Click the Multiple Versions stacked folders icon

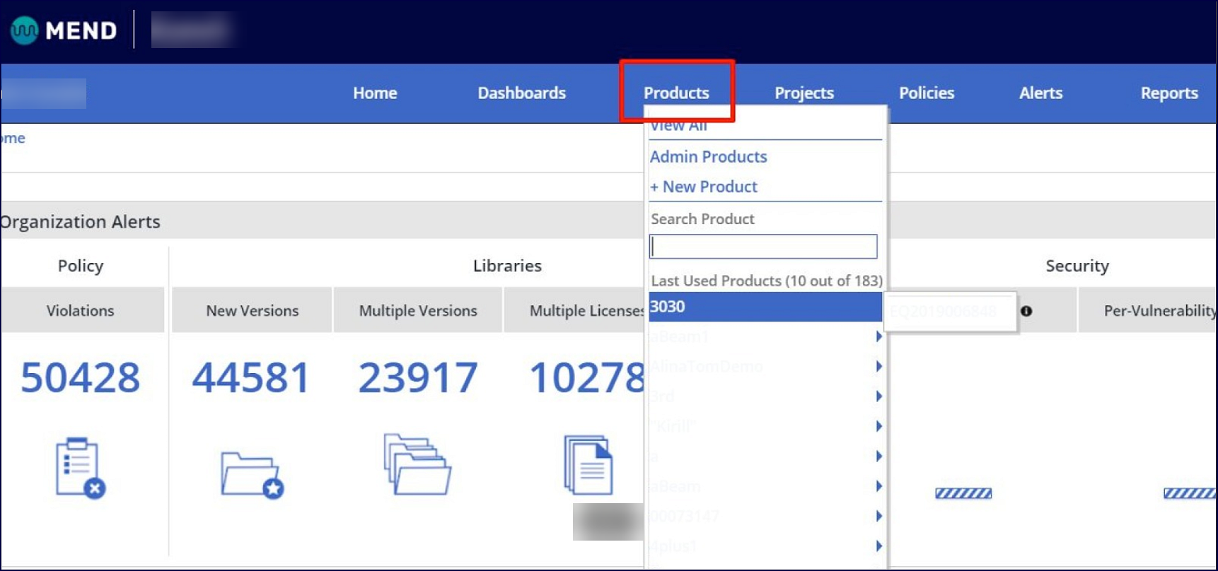pos(417,464)
